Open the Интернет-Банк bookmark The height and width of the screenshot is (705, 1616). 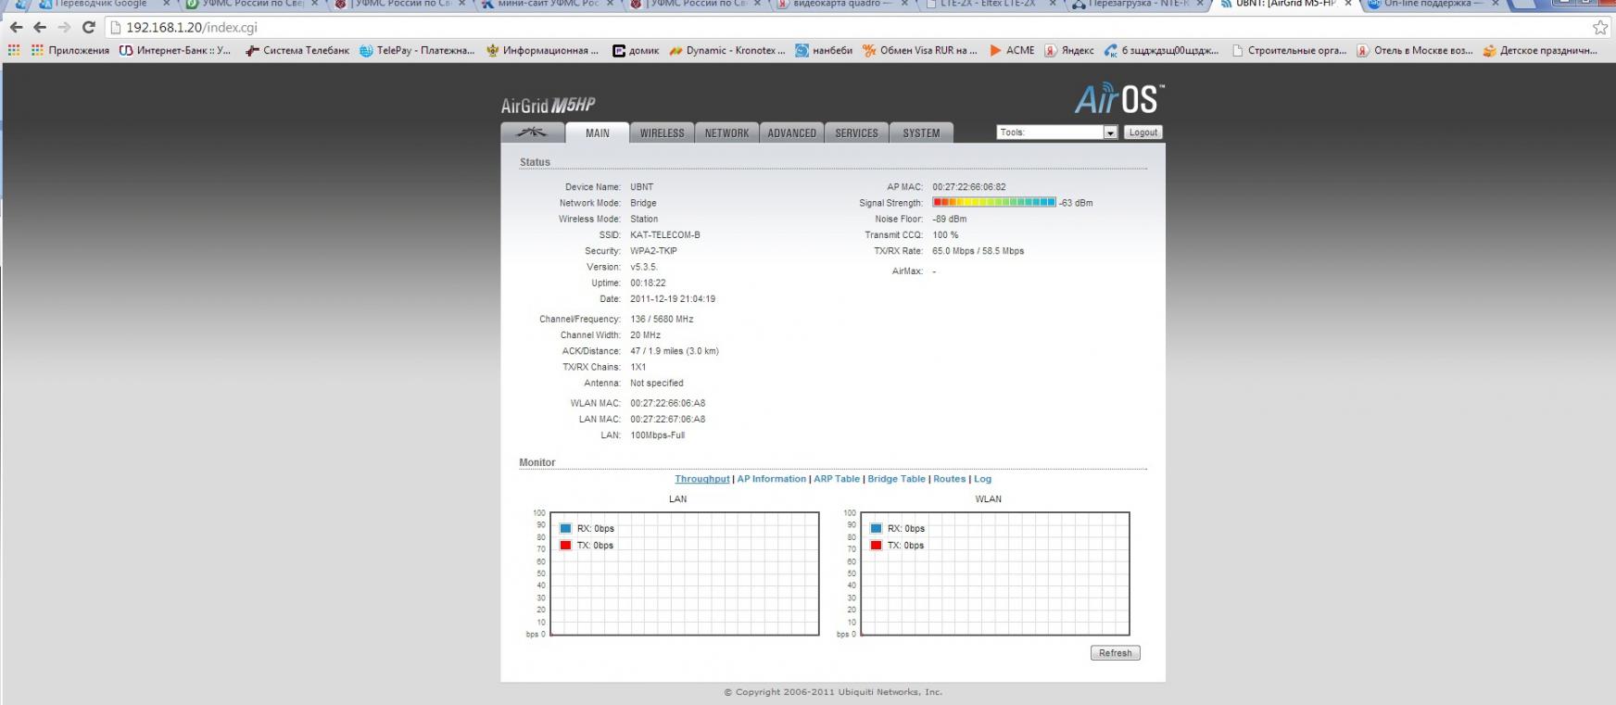coord(175,50)
